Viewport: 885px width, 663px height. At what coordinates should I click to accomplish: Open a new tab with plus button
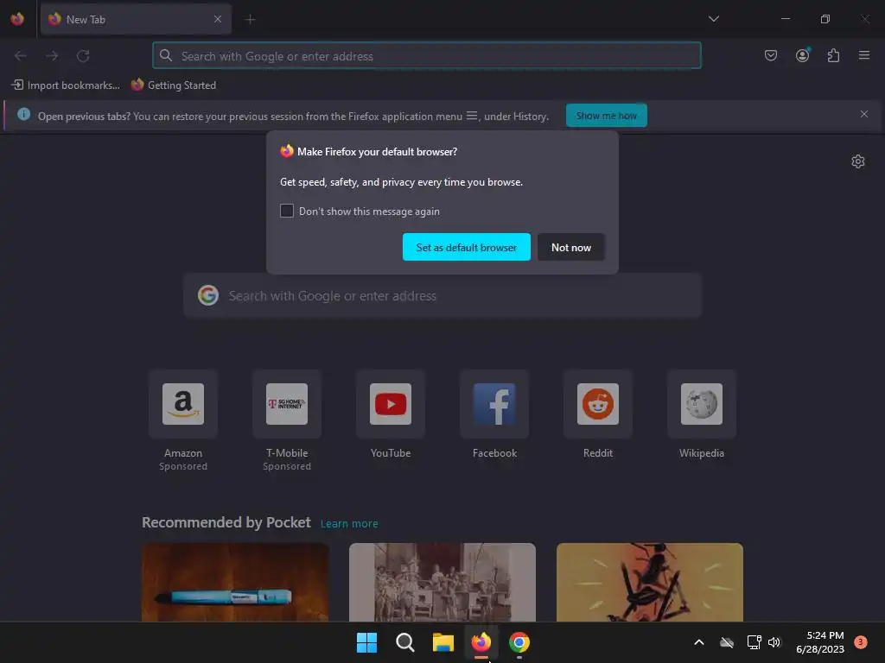250,19
